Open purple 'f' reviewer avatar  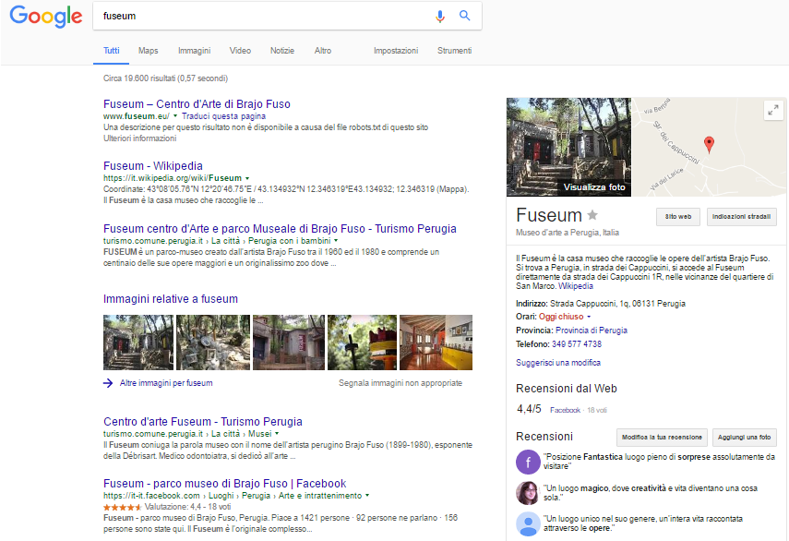pyautogui.click(x=528, y=462)
